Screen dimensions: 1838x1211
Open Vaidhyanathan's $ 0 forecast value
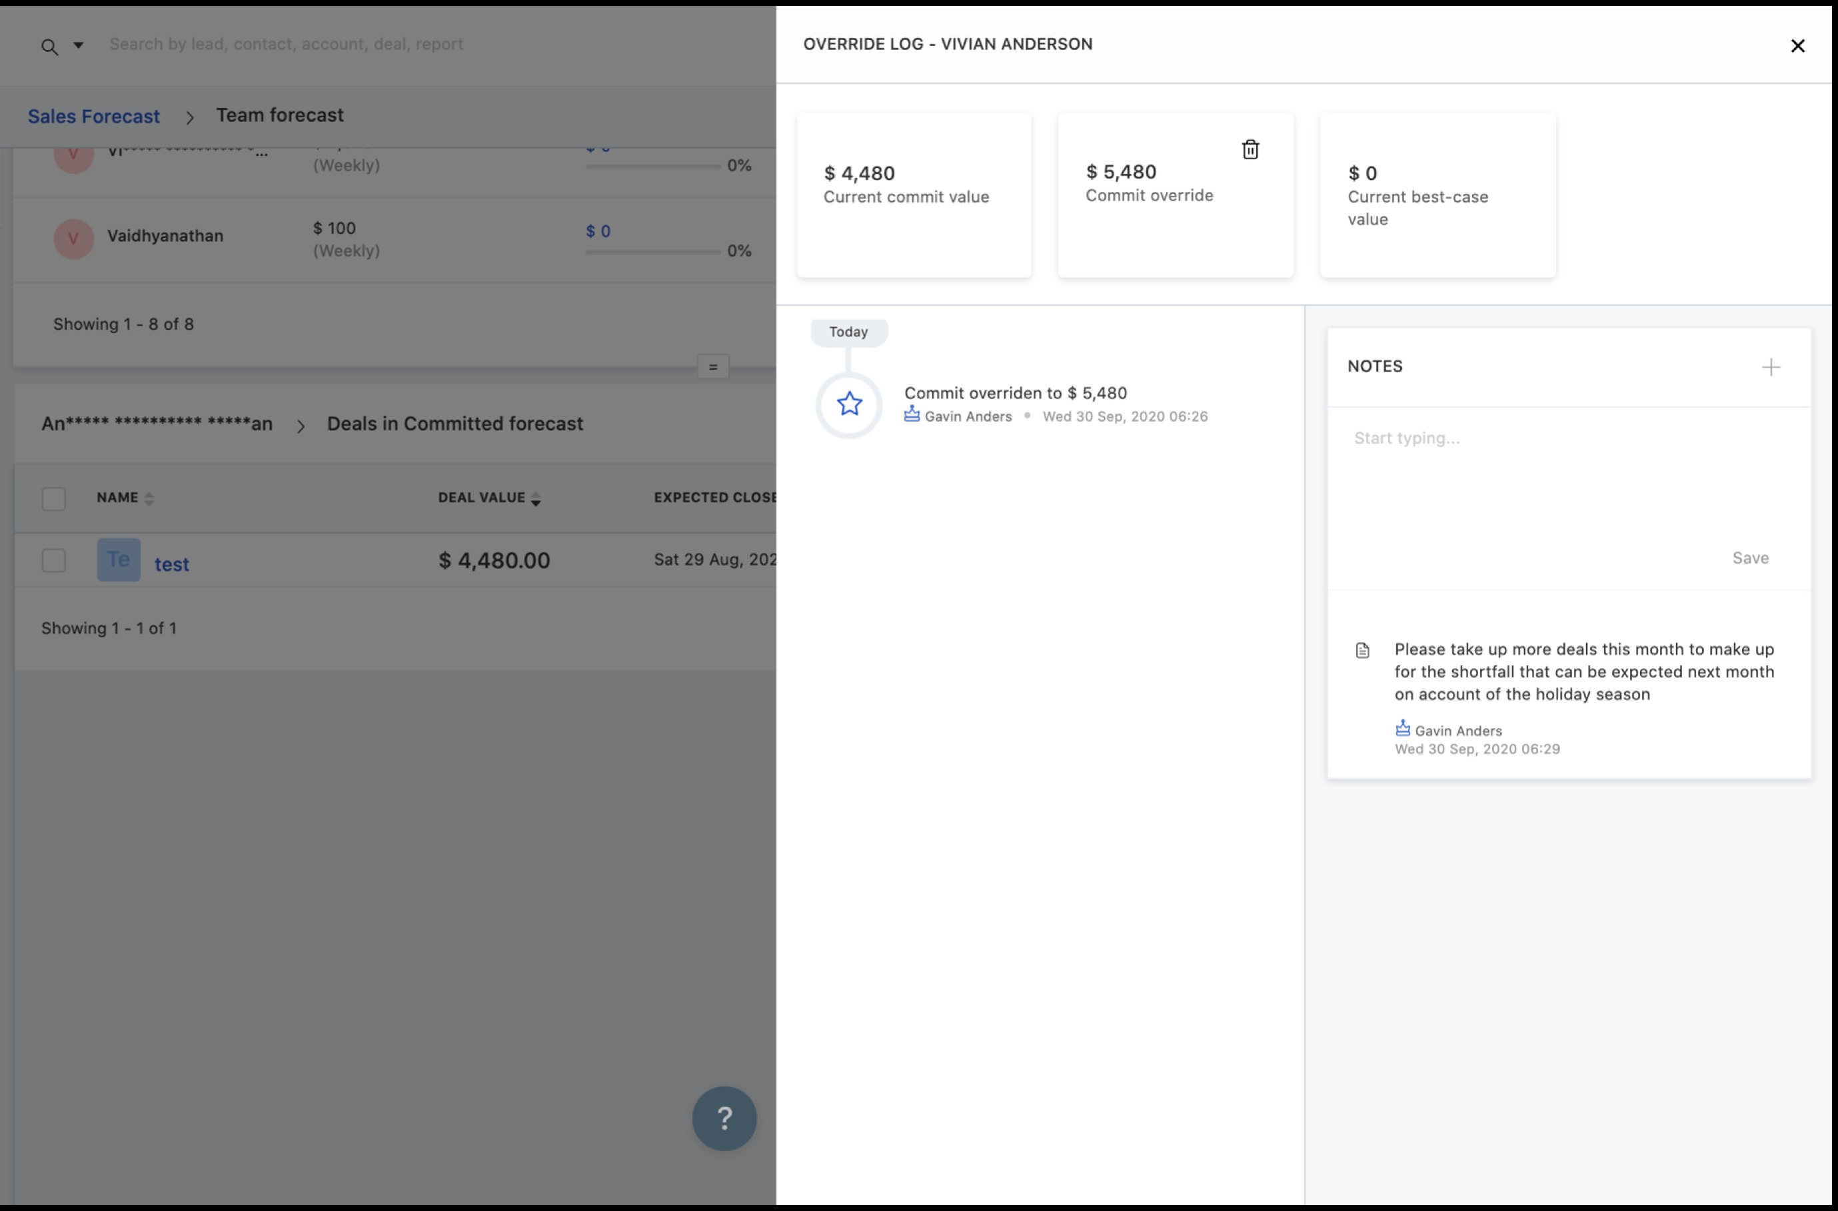click(x=597, y=231)
